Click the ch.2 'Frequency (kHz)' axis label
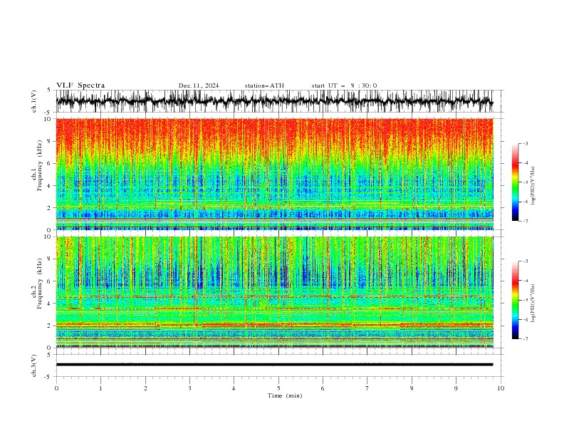Screen dimensions: 564x436 pos(40,284)
